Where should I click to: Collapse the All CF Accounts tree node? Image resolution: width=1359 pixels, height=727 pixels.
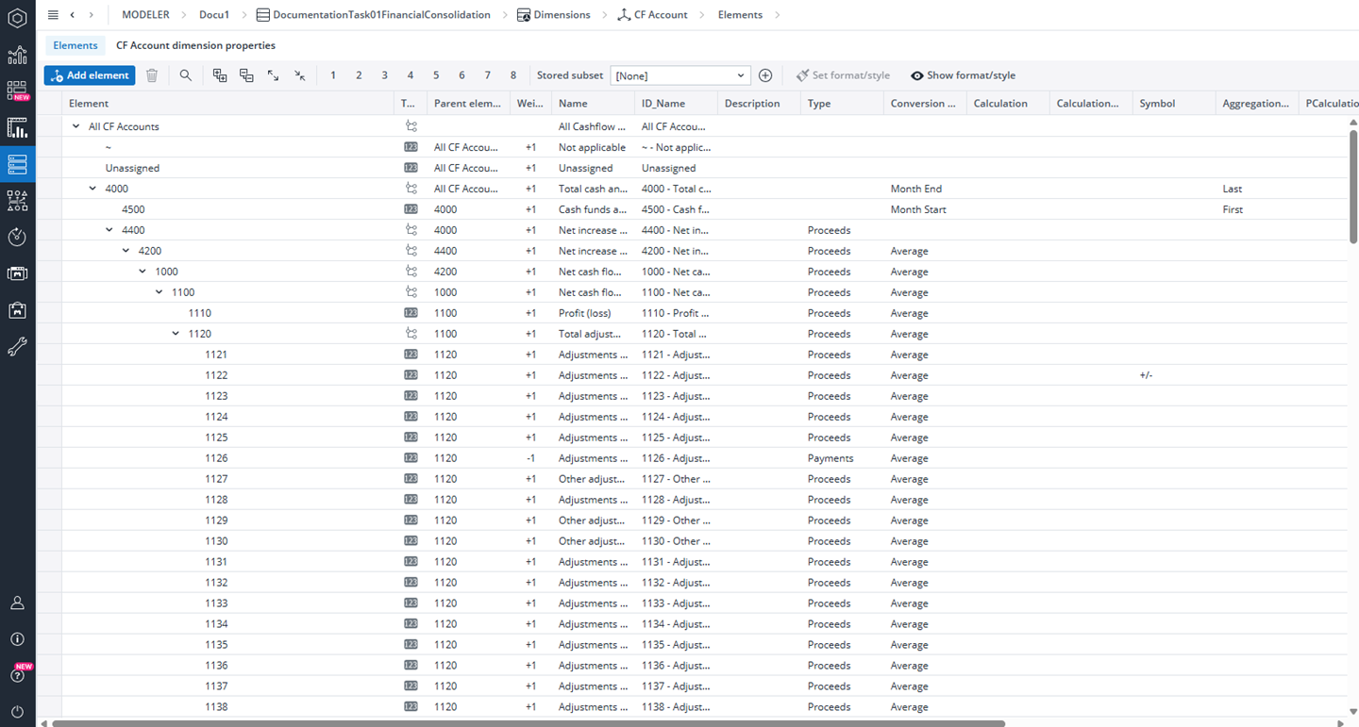[76, 126]
